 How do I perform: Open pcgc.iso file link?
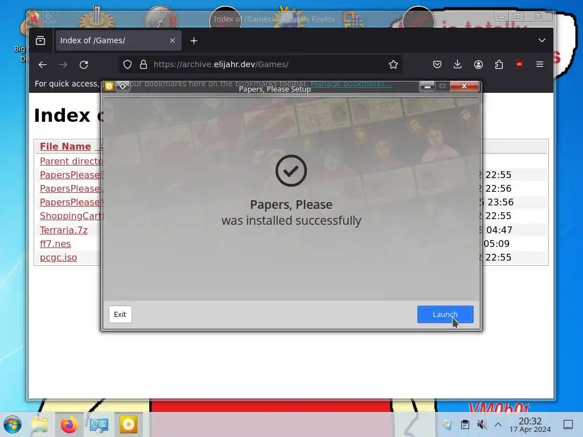[59, 258]
